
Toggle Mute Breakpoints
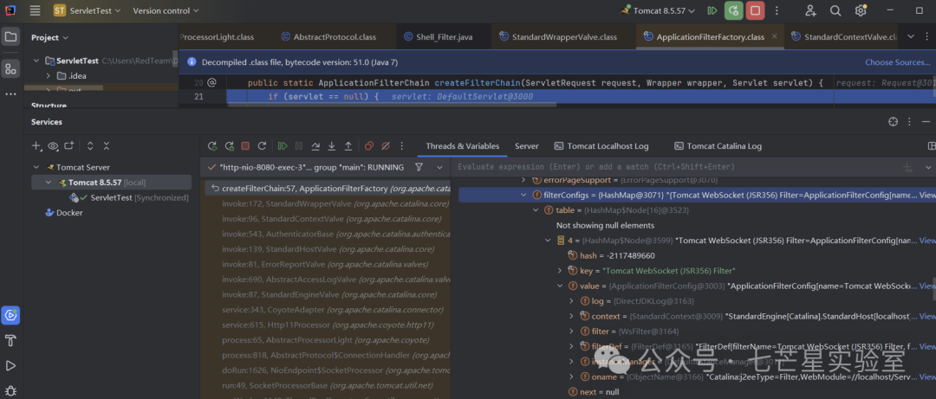tap(386, 145)
